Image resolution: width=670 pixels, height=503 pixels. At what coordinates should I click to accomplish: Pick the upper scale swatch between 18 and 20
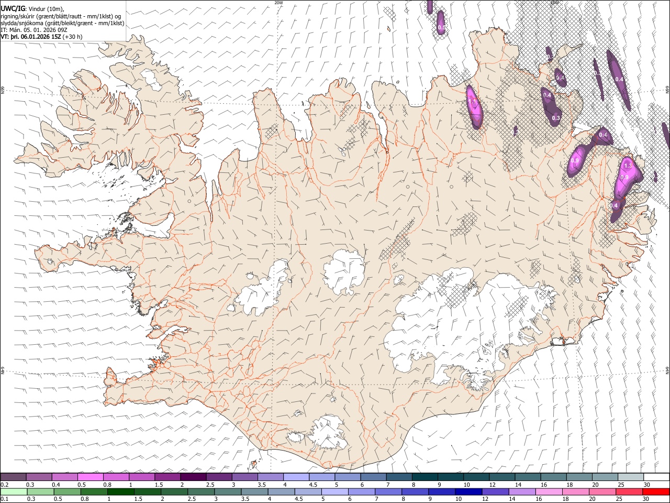point(579,477)
